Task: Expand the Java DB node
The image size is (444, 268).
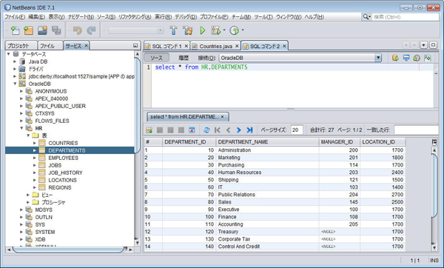Action: (15, 61)
